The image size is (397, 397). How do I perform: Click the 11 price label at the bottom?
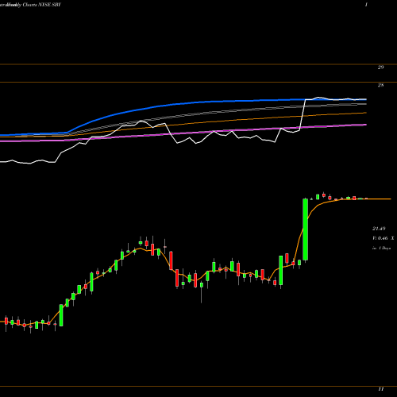pos(381,389)
